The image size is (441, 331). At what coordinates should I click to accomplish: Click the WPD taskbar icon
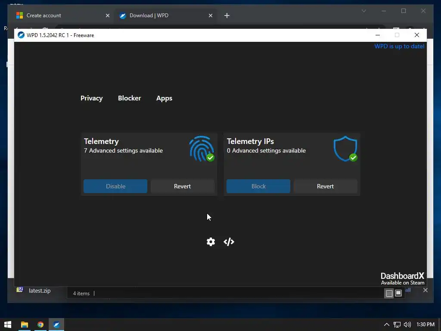(56, 325)
